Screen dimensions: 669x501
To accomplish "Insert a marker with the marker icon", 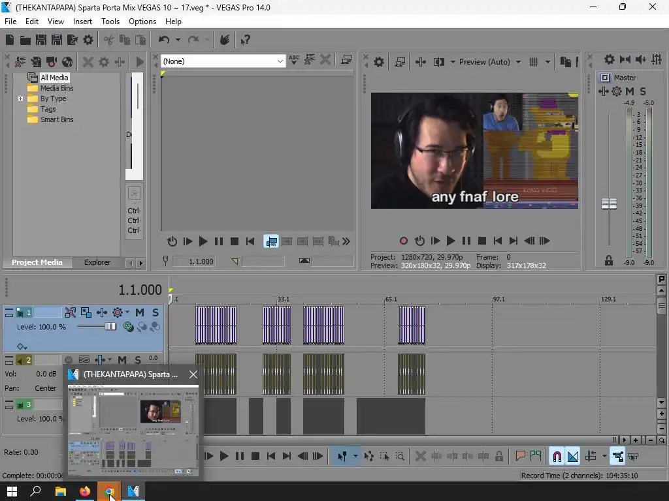I will [x=520, y=456].
